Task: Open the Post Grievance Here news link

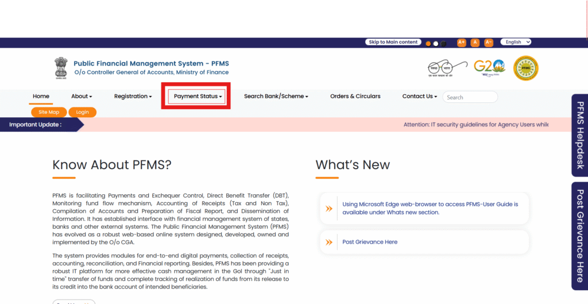Action: (x=370, y=242)
